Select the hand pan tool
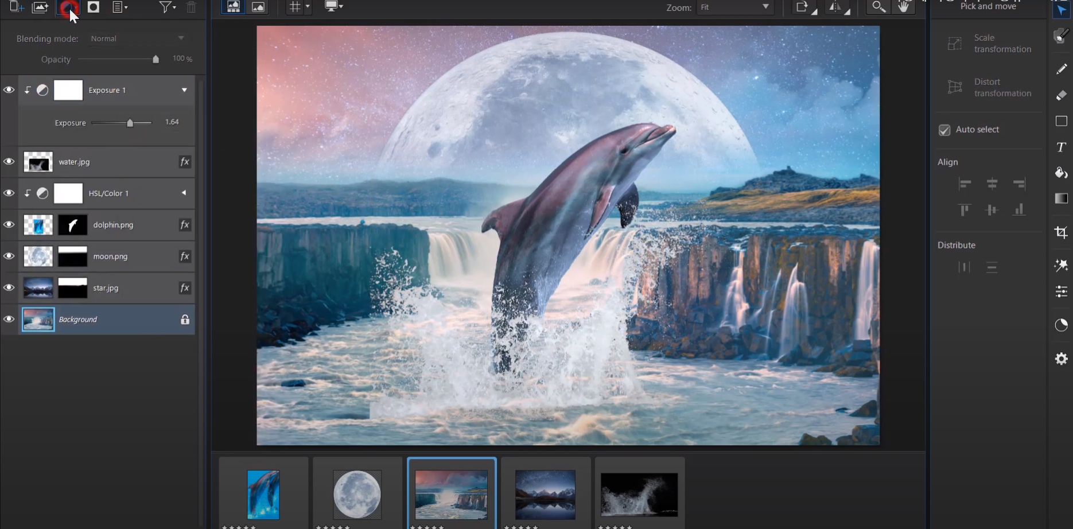The width and height of the screenshot is (1073, 529). point(904,7)
